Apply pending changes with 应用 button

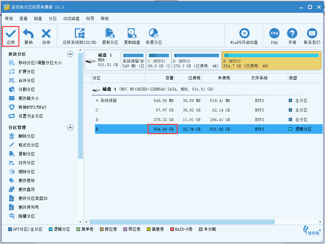(10, 36)
